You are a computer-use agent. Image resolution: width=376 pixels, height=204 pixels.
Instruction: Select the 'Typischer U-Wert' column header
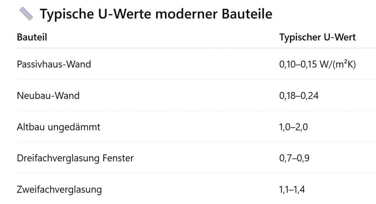point(318,37)
